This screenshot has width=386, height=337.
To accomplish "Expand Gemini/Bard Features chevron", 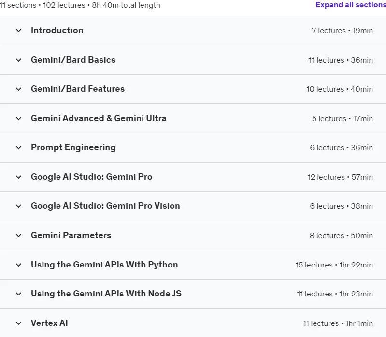I will point(18,89).
